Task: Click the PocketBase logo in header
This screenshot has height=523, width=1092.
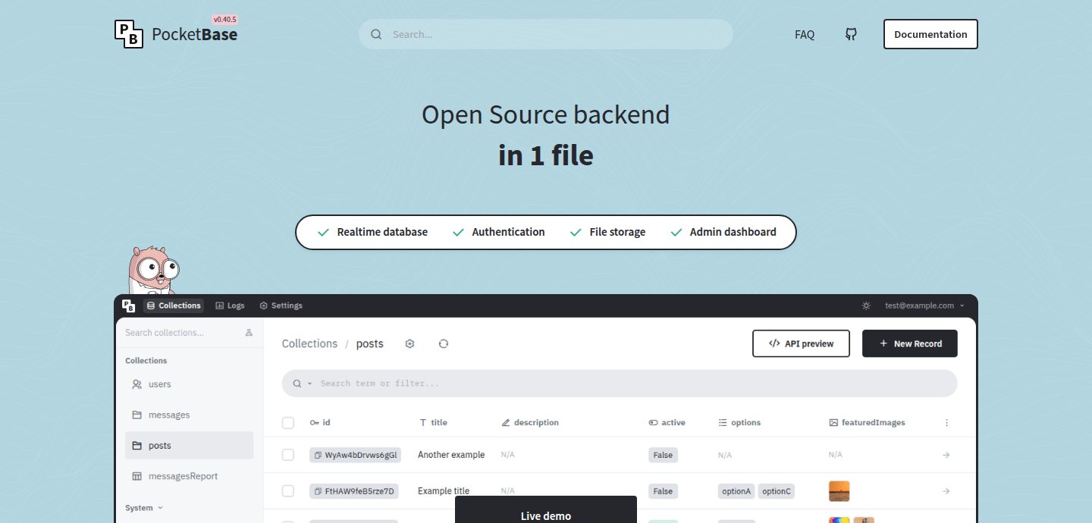Action: [x=176, y=34]
